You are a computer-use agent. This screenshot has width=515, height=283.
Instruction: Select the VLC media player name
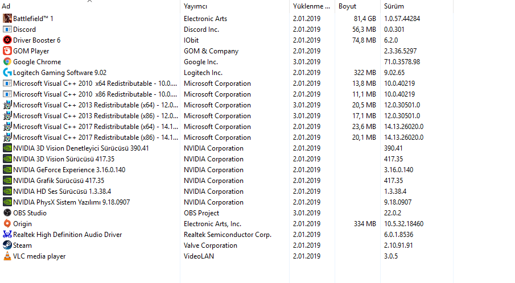(39, 256)
